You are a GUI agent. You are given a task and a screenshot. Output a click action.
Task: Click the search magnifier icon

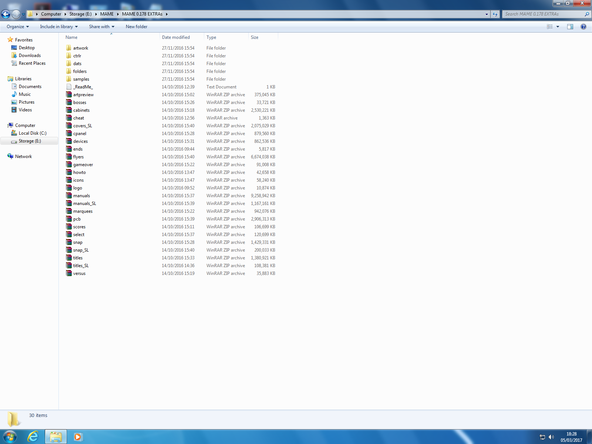tap(586, 14)
